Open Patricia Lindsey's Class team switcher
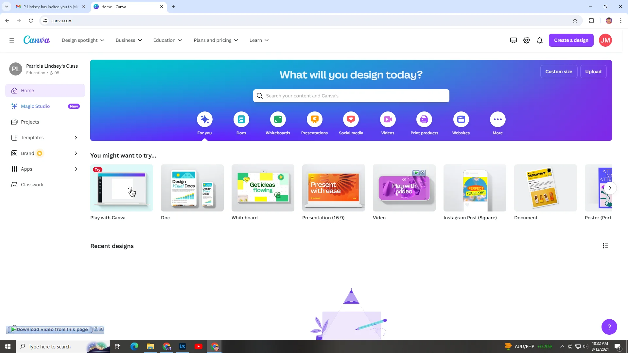Image resolution: width=628 pixels, height=353 pixels. point(45,69)
